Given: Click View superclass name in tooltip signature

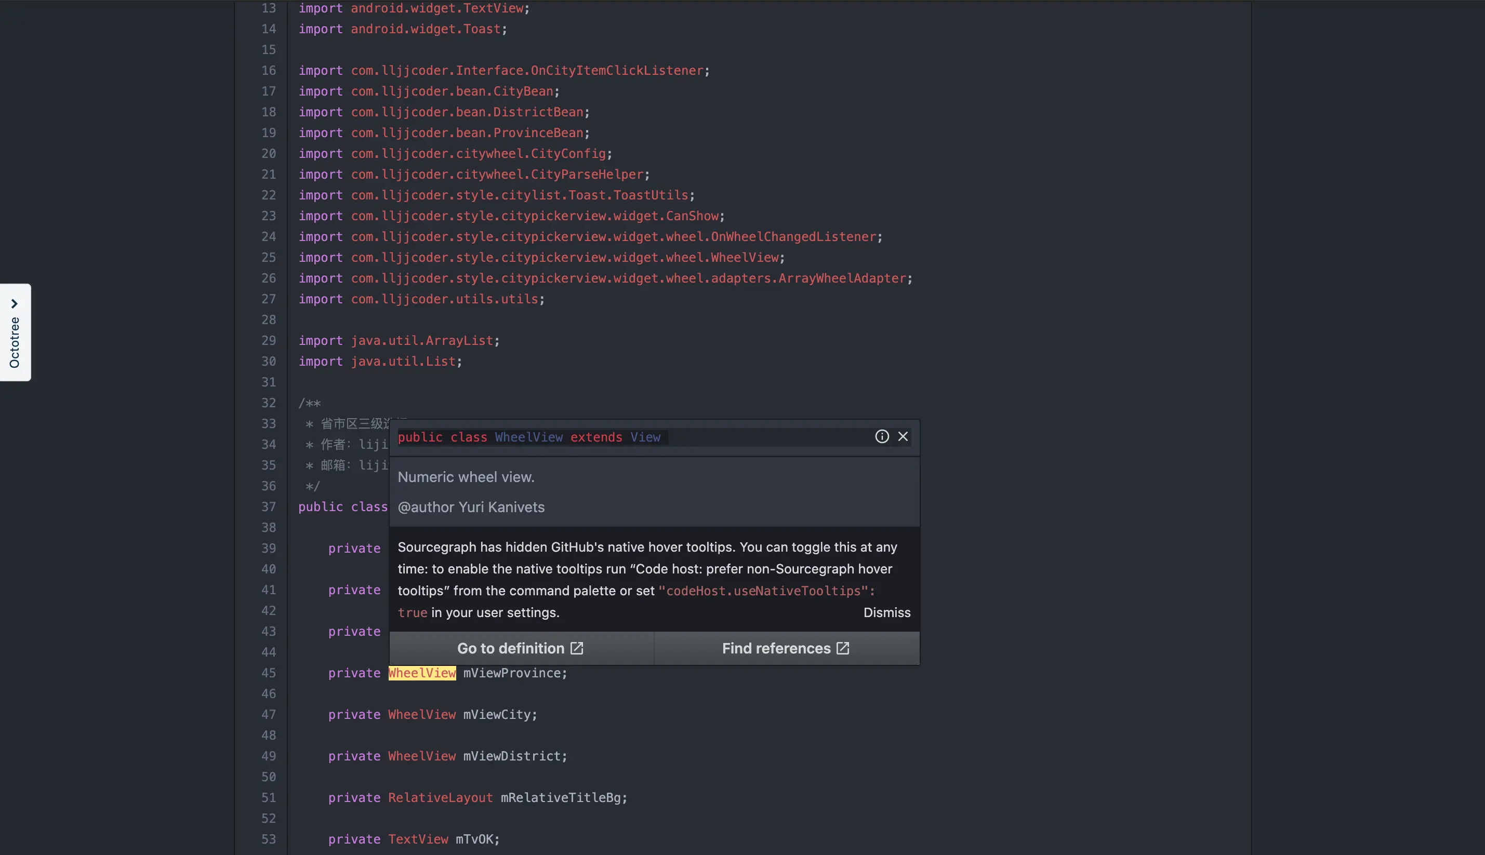Looking at the screenshot, I should (x=645, y=437).
